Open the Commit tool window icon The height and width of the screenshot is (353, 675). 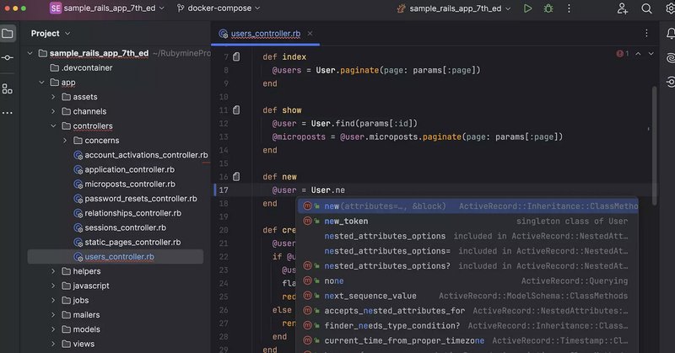pos(8,57)
